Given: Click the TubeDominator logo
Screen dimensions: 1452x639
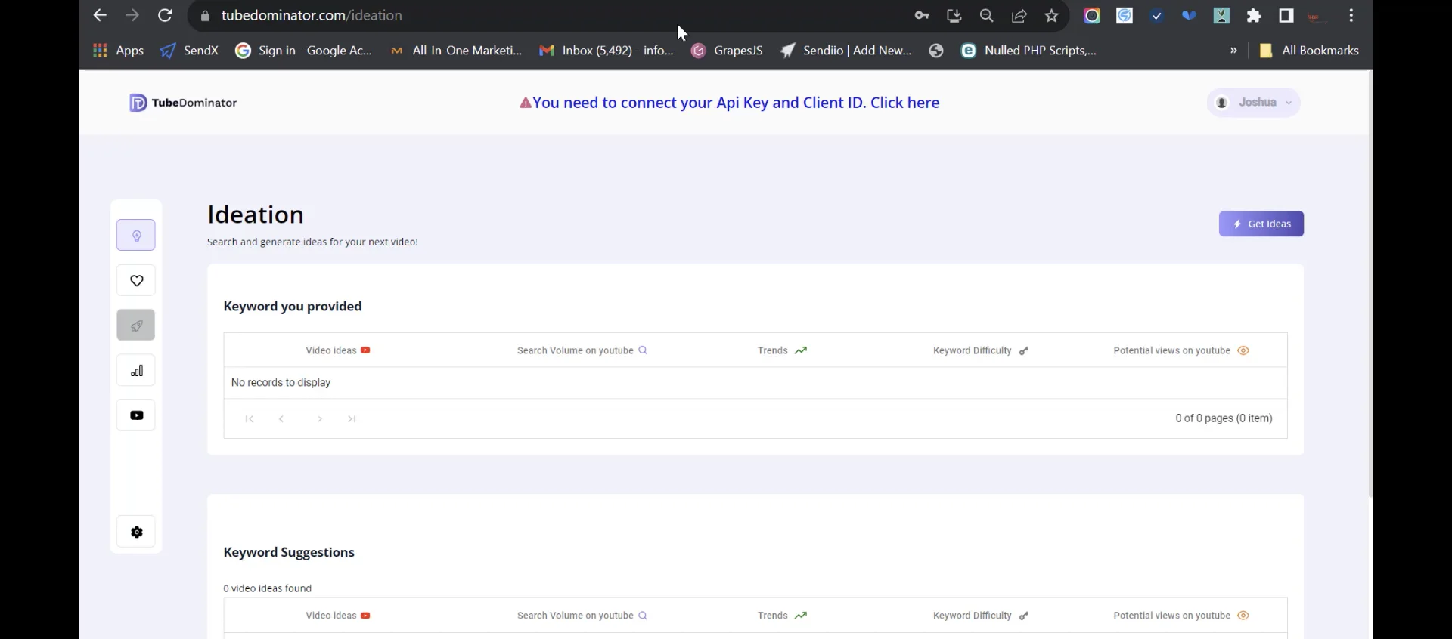Looking at the screenshot, I should [183, 103].
